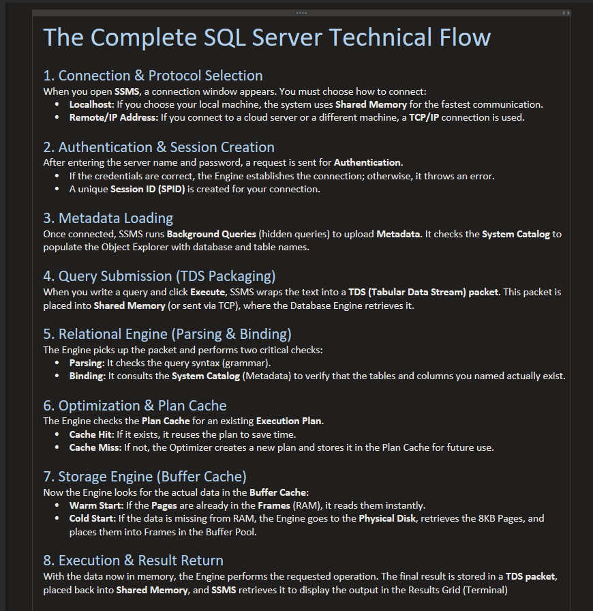Image resolution: width=593 pixels, height=611 pixels.
Task: Click bold 'Plan Cache' in 'The Engine checks the'
Action: point(166,421)
